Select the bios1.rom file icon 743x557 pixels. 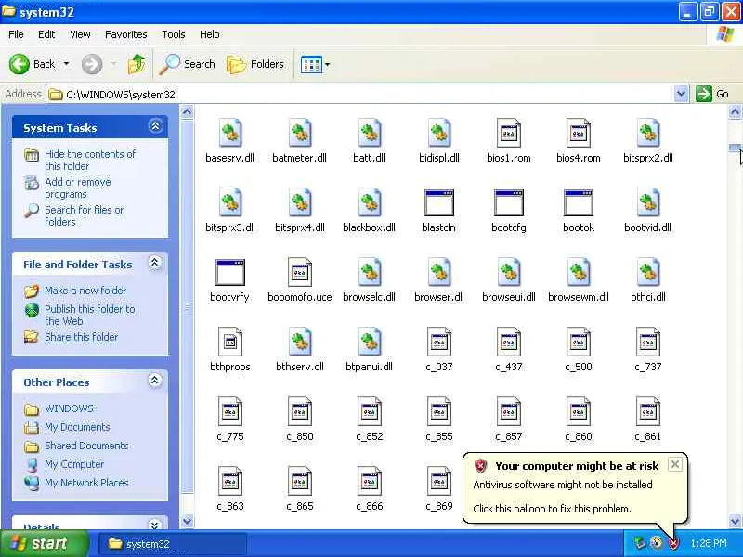point(509,133)
